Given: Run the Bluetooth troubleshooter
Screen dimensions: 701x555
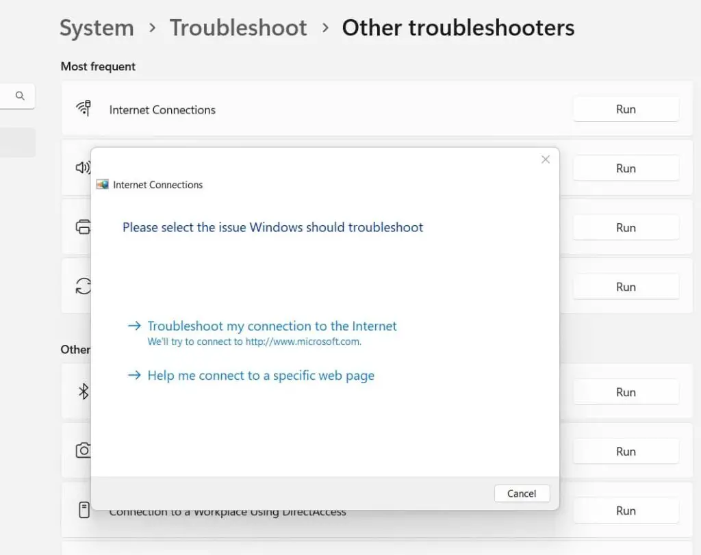Looking at the screenshot, I should 625,391.
